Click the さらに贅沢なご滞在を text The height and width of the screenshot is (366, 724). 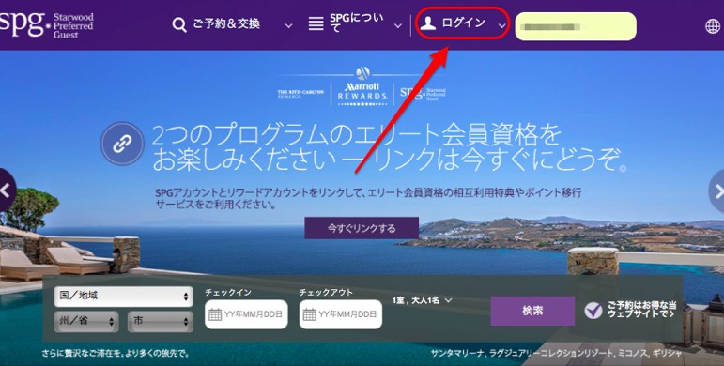(x=116, y=354)
